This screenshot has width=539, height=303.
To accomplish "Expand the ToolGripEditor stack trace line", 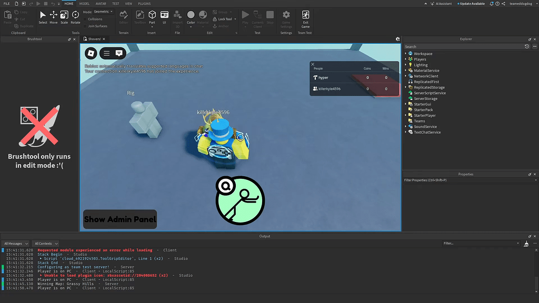I will pyautogui.click(x=41, y=259).
